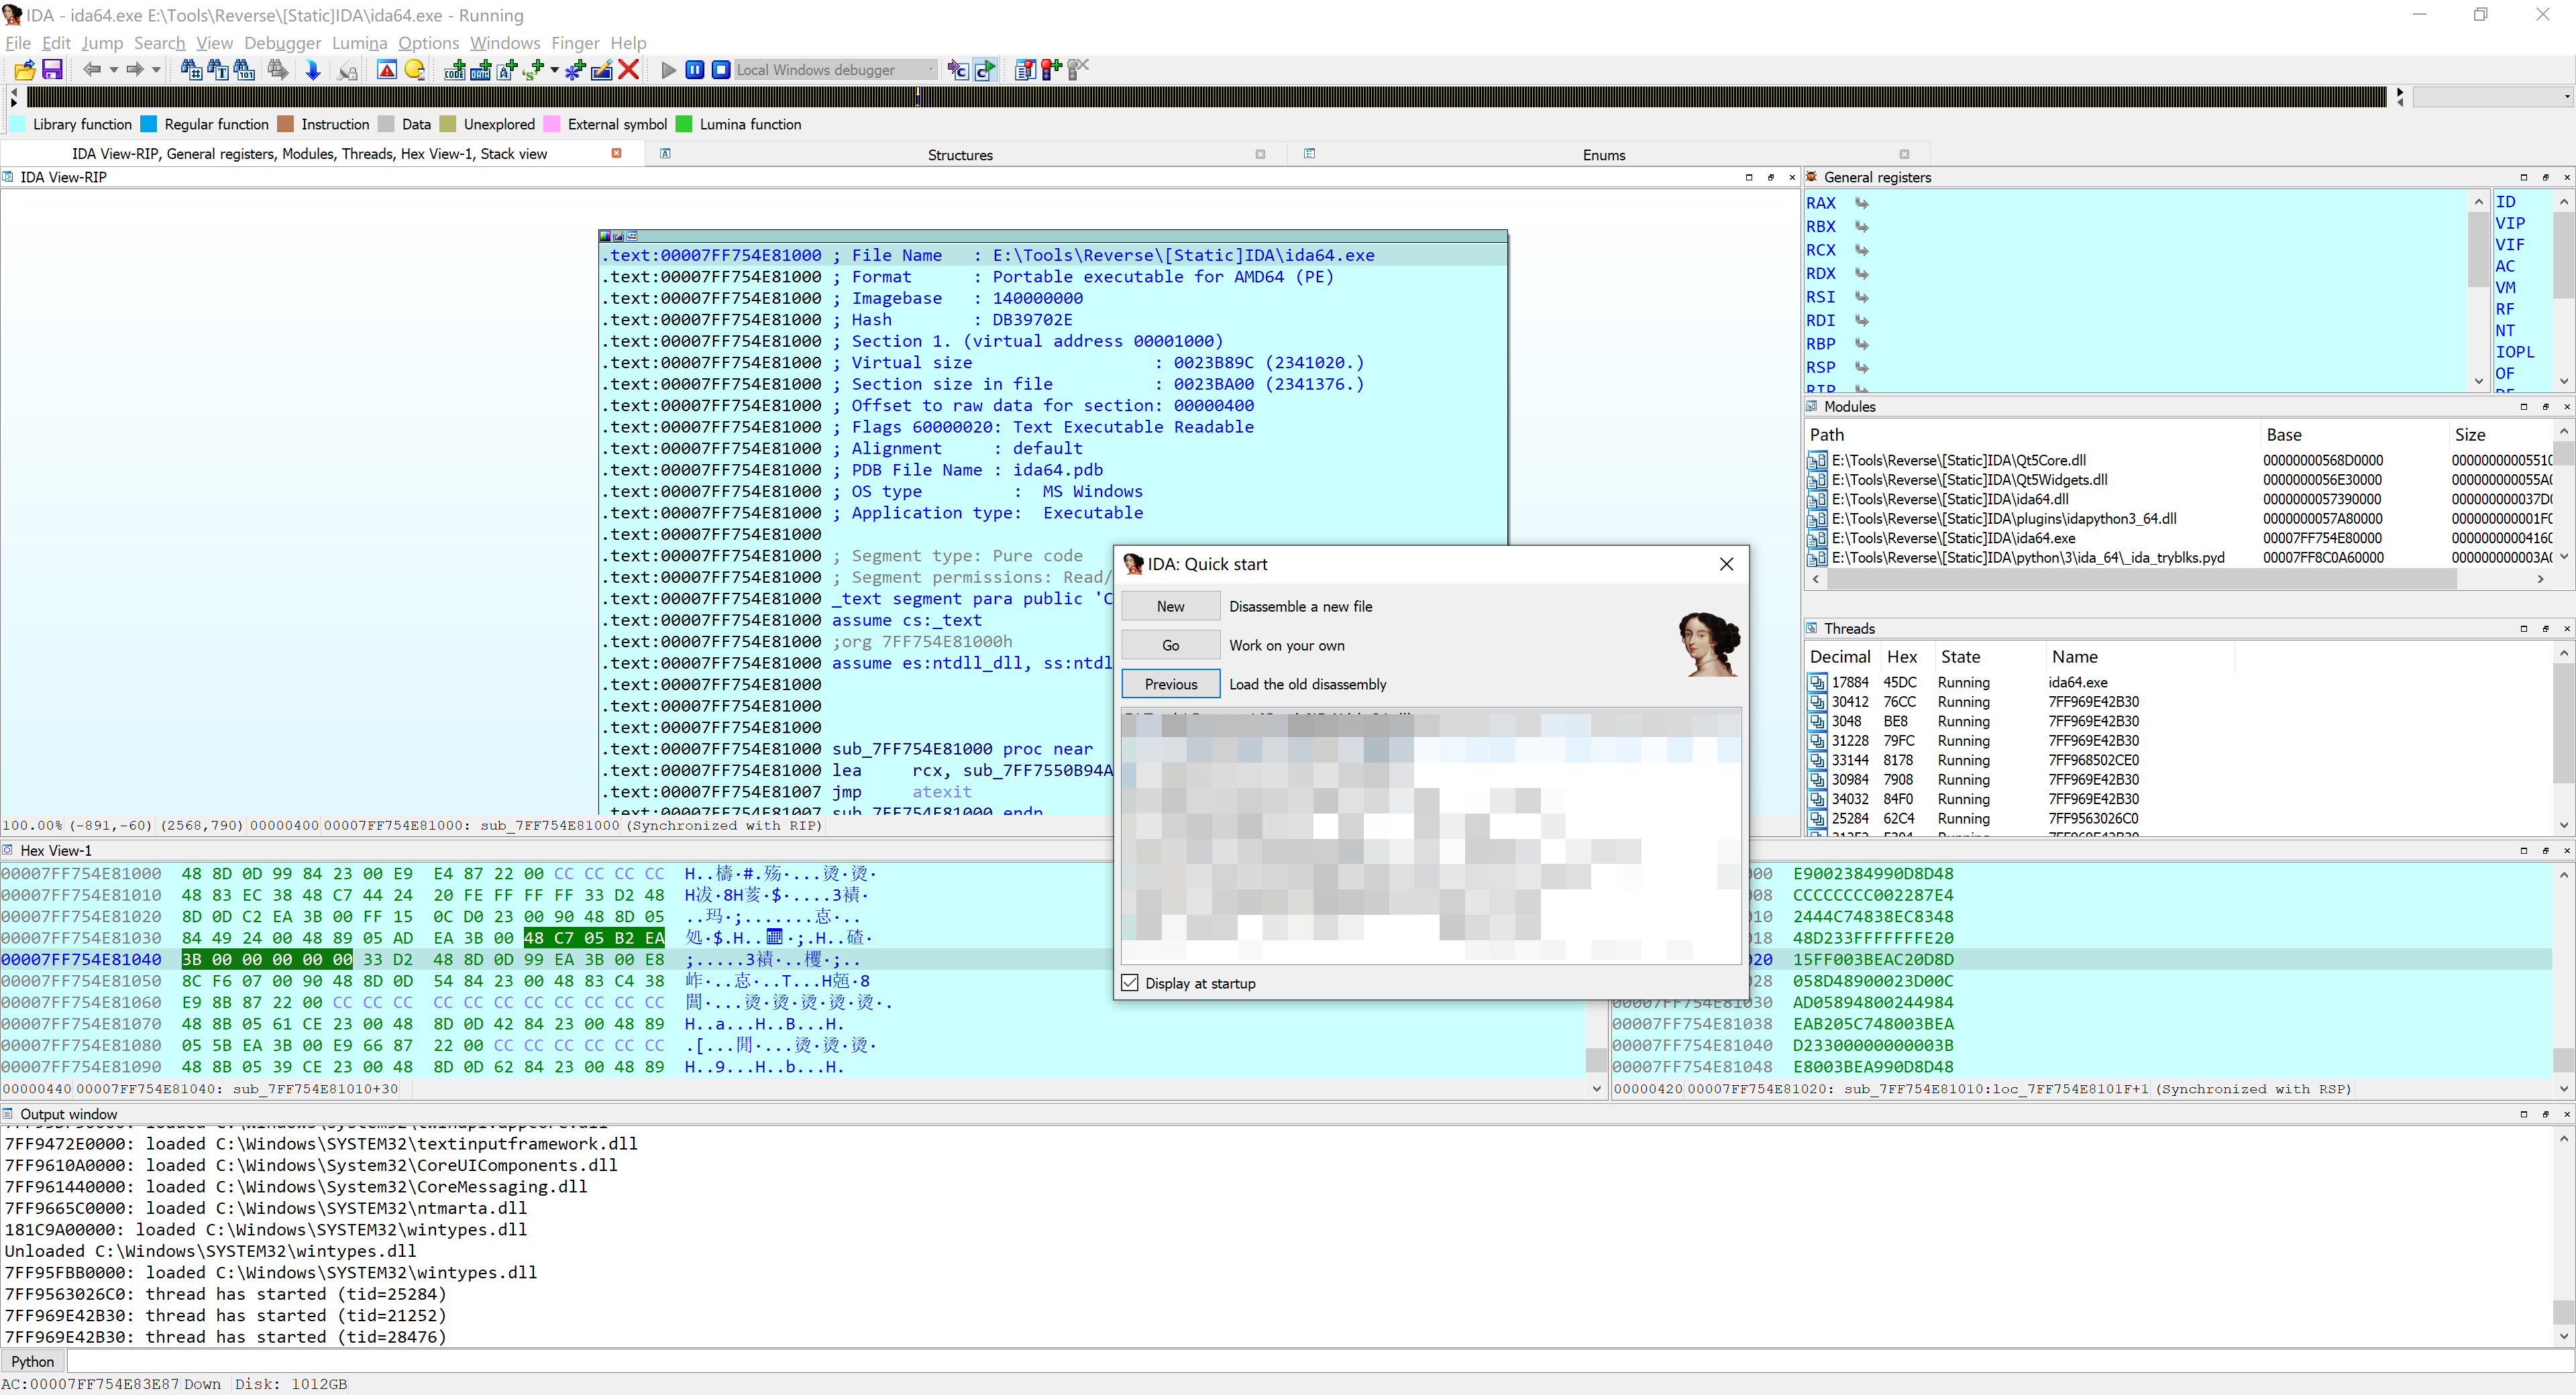The width and height of the screenshot is (2576, 1395).
Task: Expand the back navigation history arrow
Action: coord(113,70)
